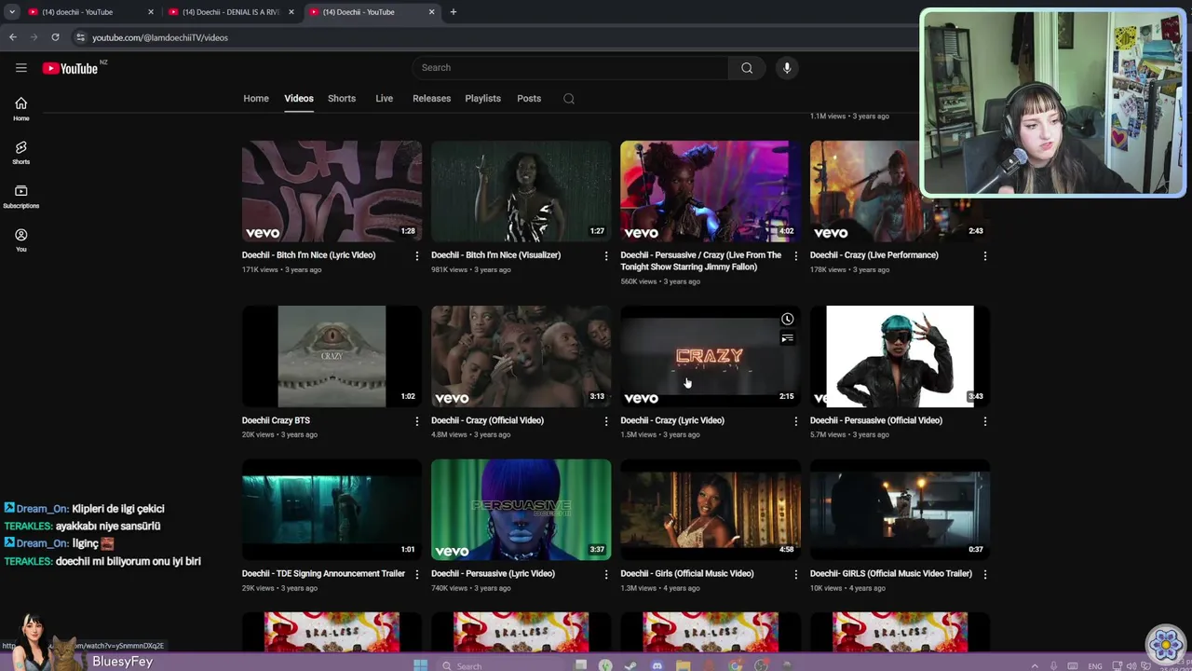
Task: Click the browser address bar URL
Action: [x=160, y=37]
